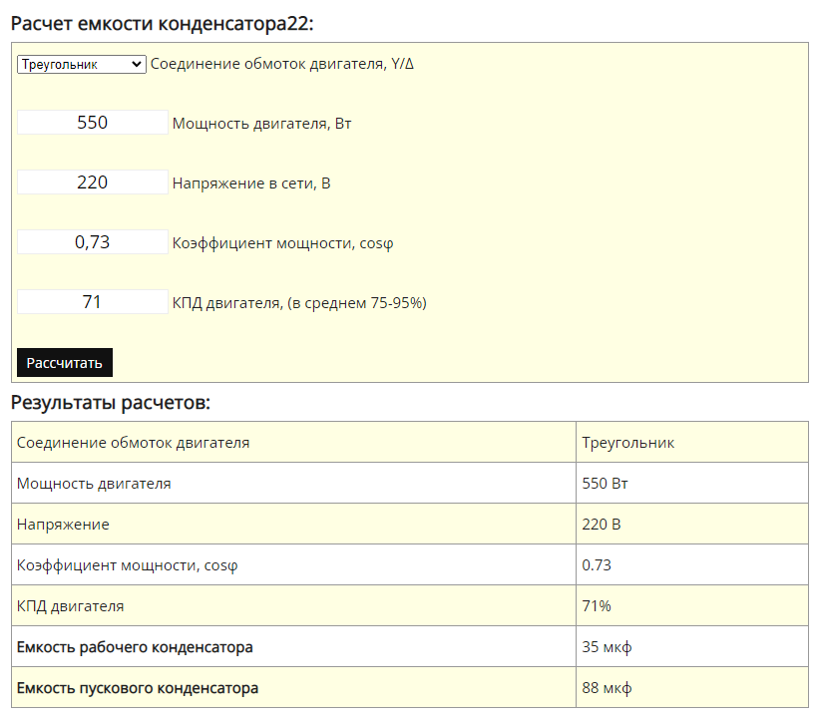Select the power factor field showing 0,73
This screenshot has width=819, height=720.
tap(93, 242)
